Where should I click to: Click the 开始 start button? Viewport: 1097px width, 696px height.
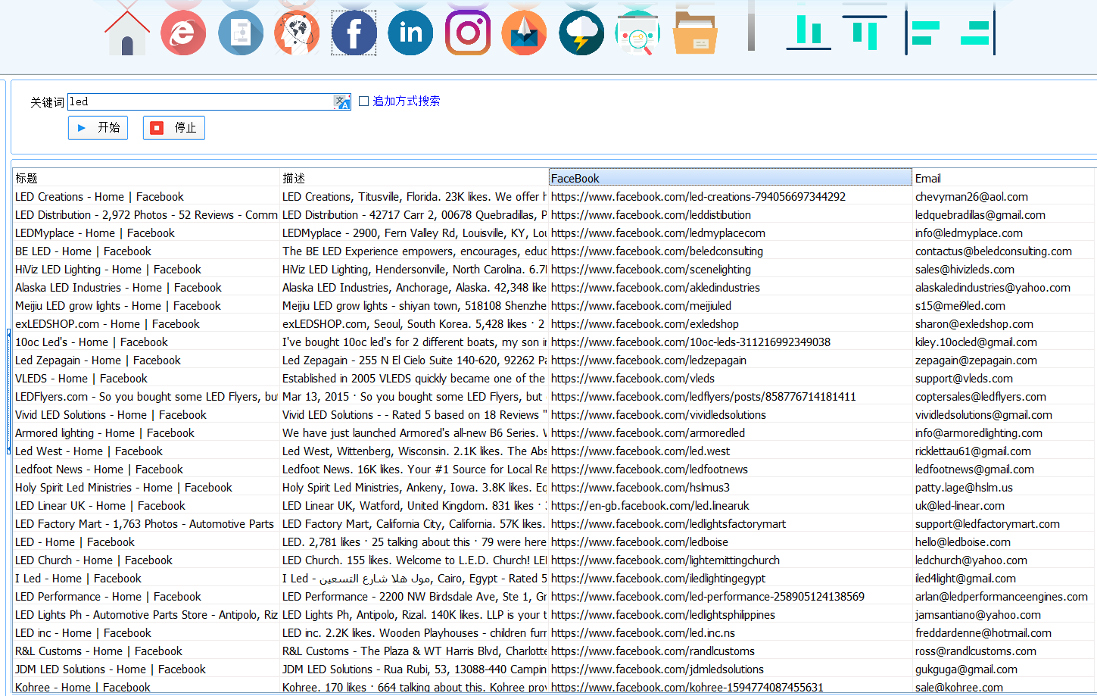coord(98,128)
